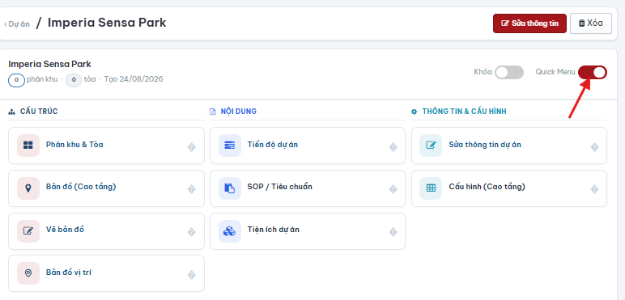Viewport: 625px width, 300px height.
Task: Click help icon on Phân khu & Tòa card
Action: click(x=191, y=147)
